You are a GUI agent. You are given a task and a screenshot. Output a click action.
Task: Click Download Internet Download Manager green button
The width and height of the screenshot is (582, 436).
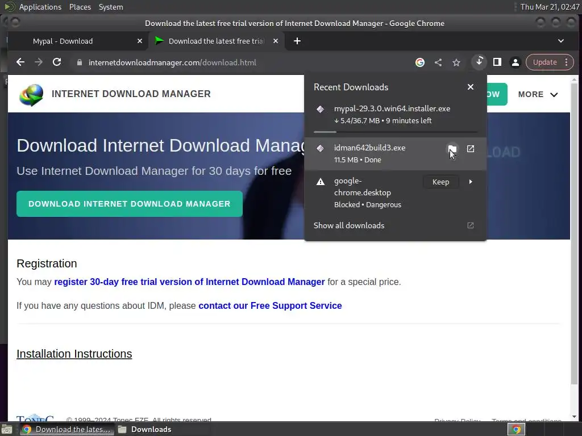click(130, 204)
